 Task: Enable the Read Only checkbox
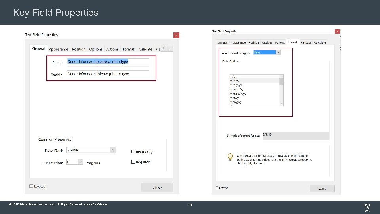point(133,152)
